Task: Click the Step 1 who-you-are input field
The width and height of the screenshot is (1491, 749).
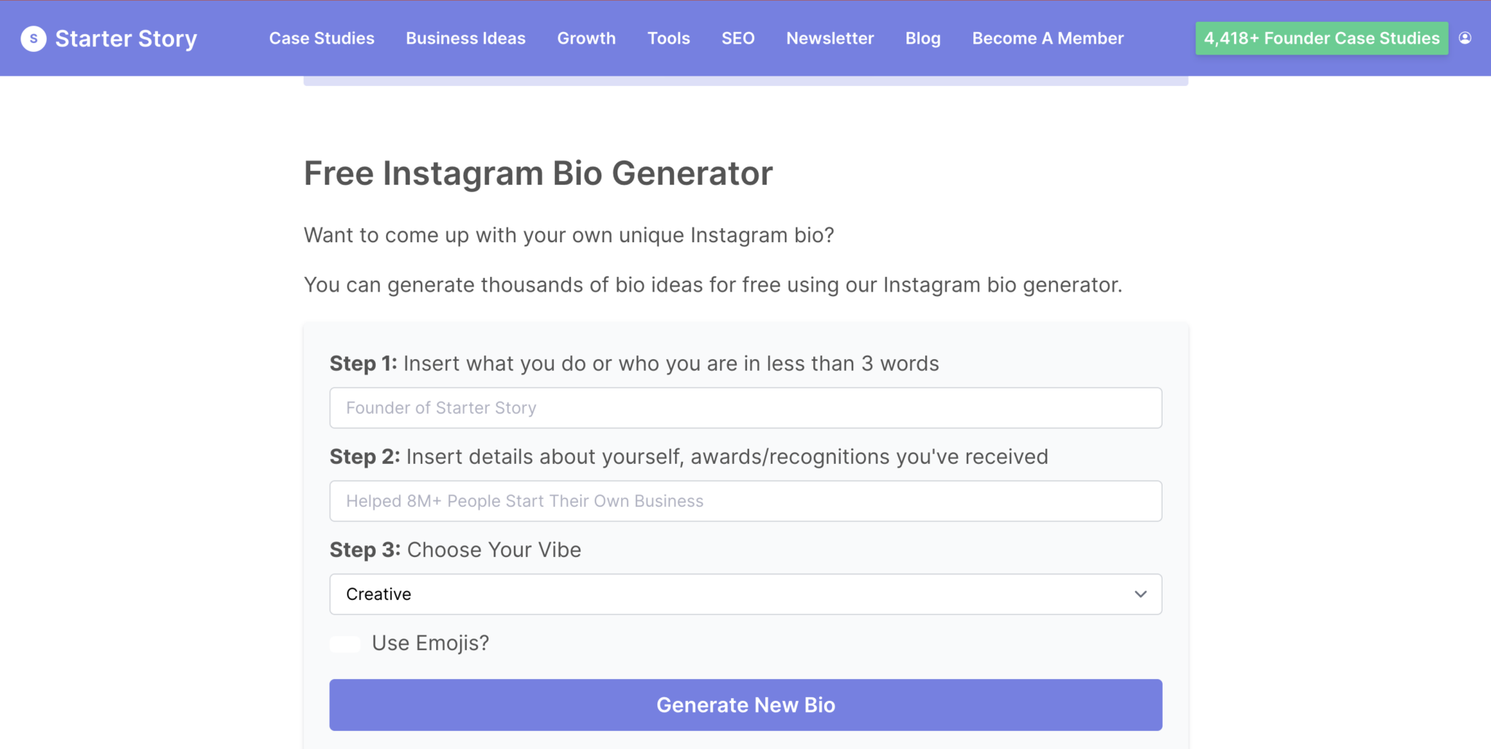Action: point(745,408)
